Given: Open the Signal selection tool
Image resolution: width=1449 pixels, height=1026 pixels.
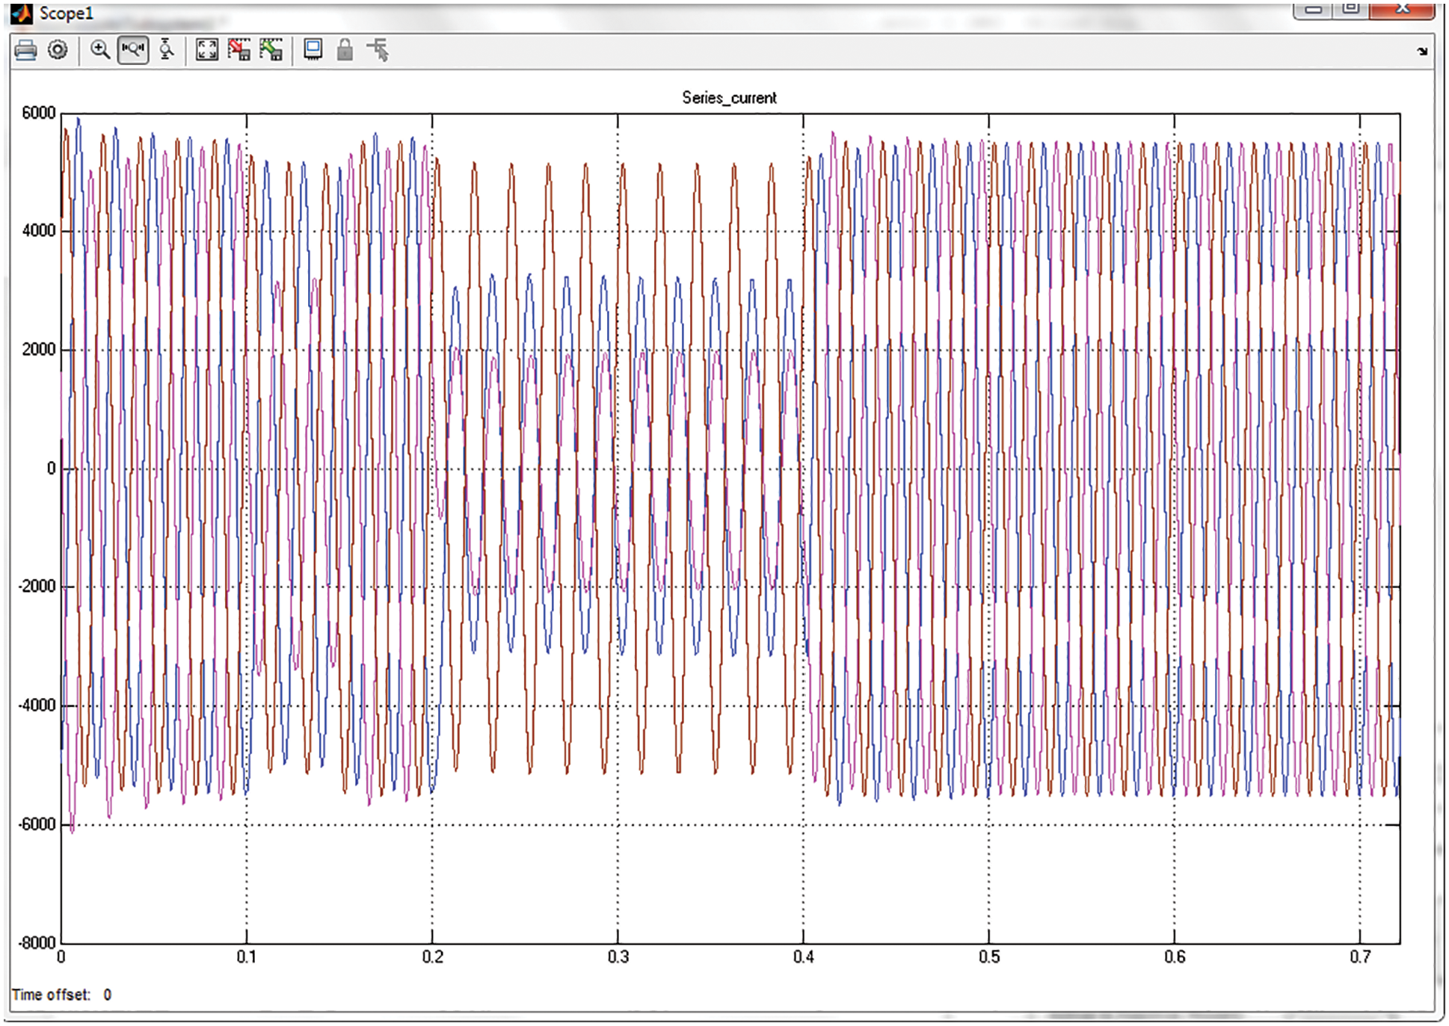Looking at the screenshot, I should click(378, 50).
